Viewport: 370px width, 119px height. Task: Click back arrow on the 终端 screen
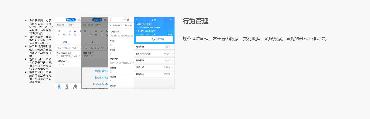click(110, 20)
